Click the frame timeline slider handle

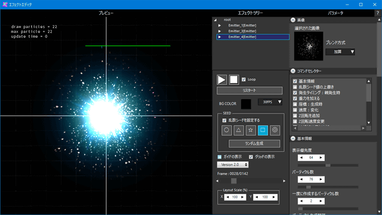233,181
